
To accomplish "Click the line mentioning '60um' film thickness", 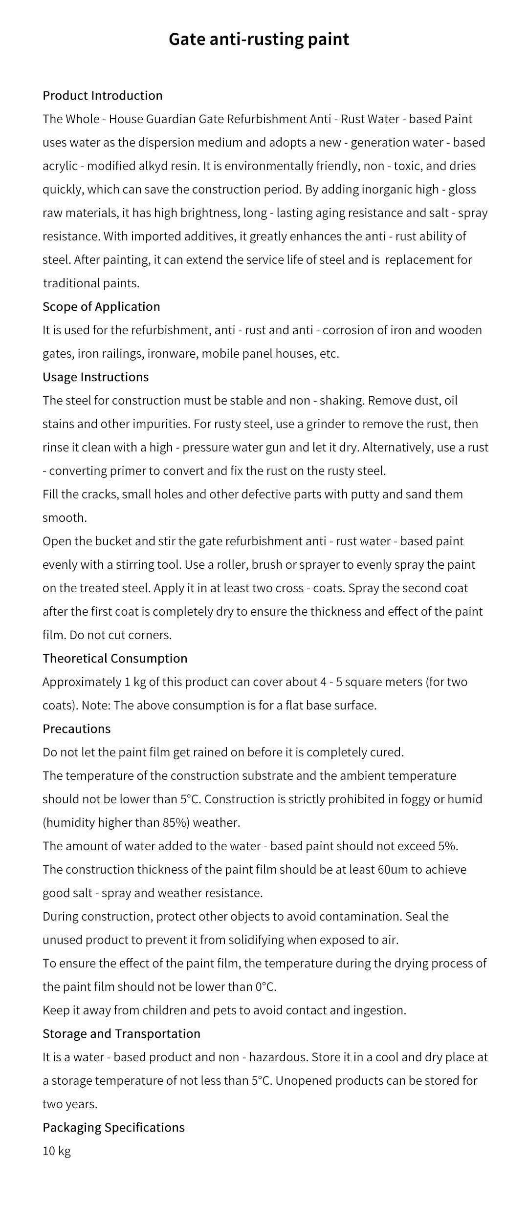I will click(255, 869).
